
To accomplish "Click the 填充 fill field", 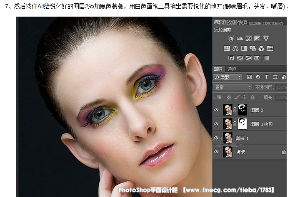I will (281, 97).
